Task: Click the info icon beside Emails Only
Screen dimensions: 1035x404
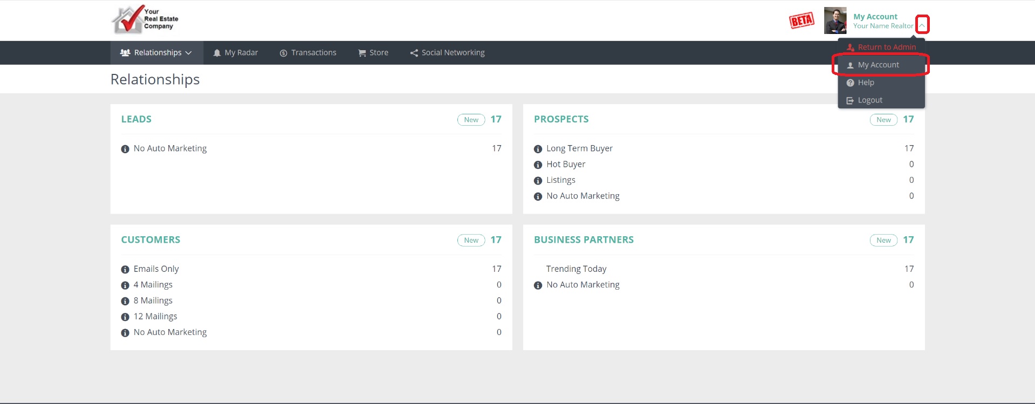Action: pyautogui.click(x=125, y=270)
